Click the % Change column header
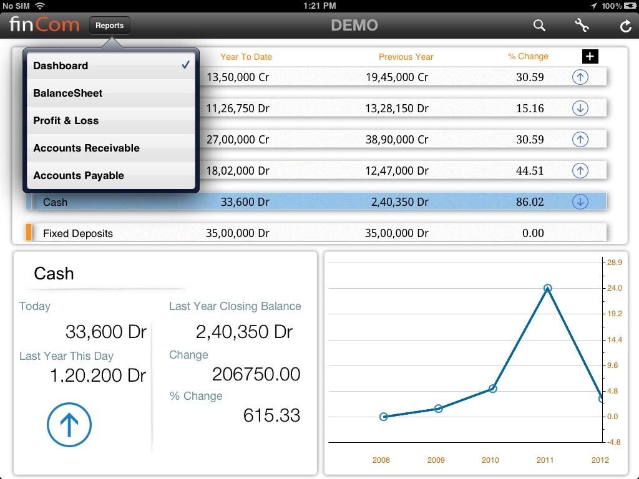Screen dimensions: 639x479 528,57
